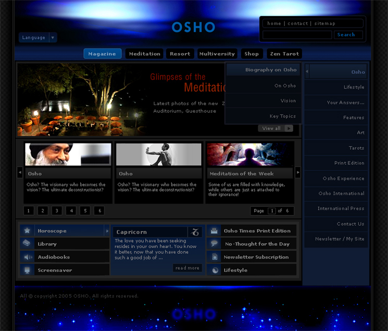
Task: Click the home link
Action: click(274, 23)
